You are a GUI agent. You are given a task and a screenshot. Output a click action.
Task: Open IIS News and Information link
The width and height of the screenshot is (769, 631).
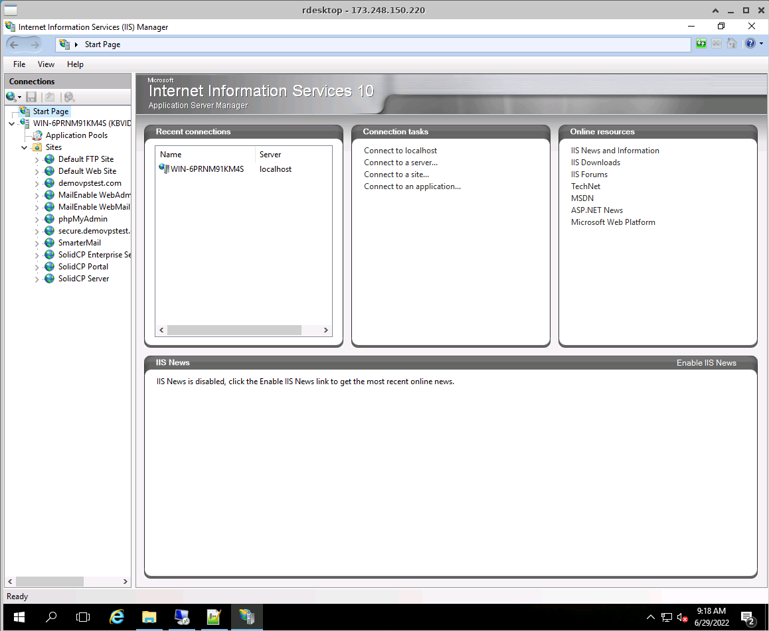pos(615,151)
